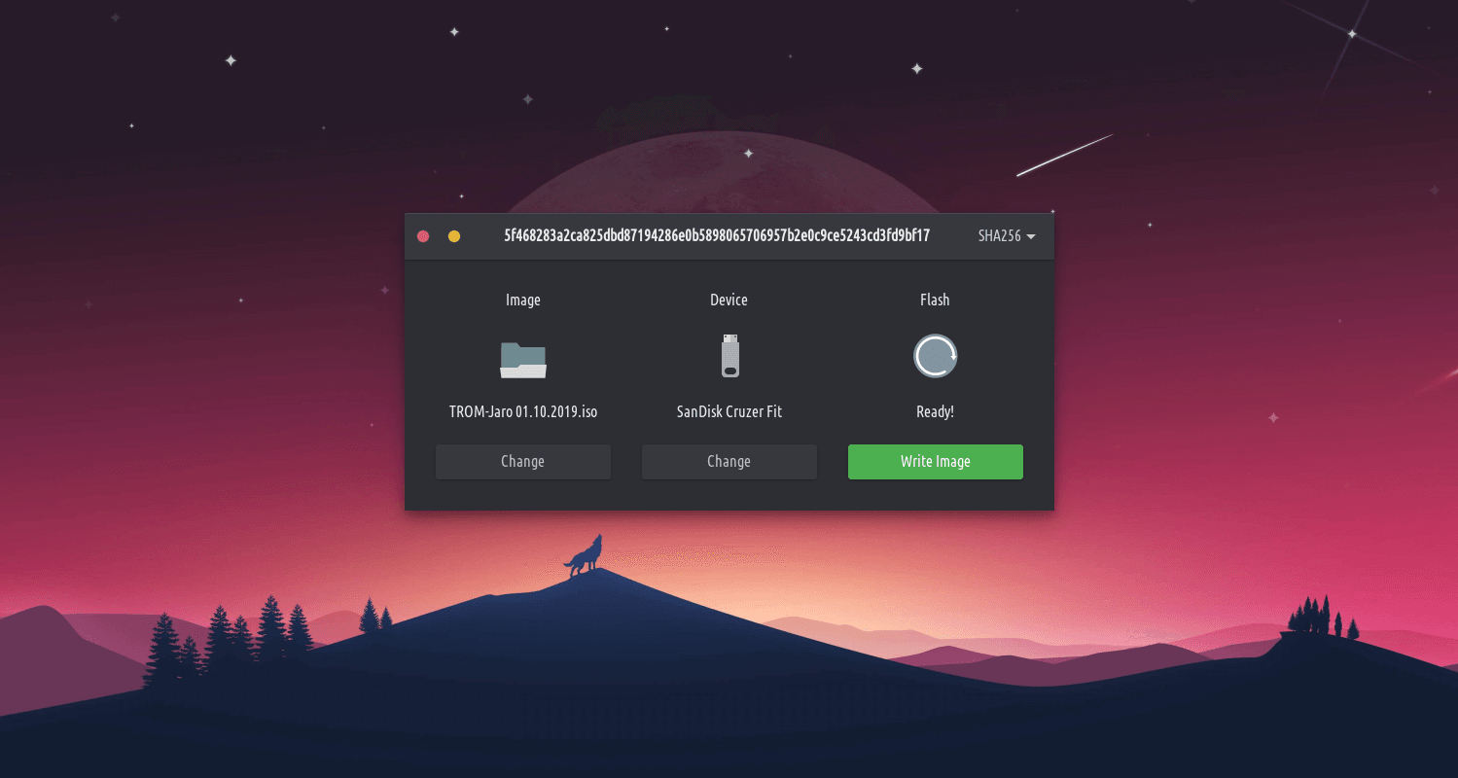Click the howling wolf on the wallpaper
This screenshot has height=778, width=1458.
[586, 556]
